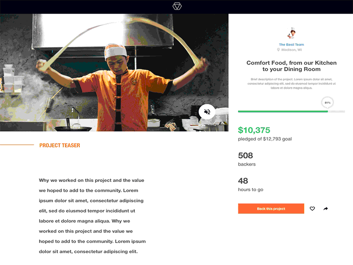Expand the PROJECT TEASER section
This screenshot has height=265, width=353.
tap(59, 145)
